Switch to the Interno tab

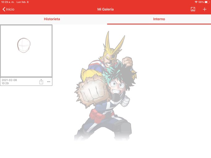(x=159, y=19)
